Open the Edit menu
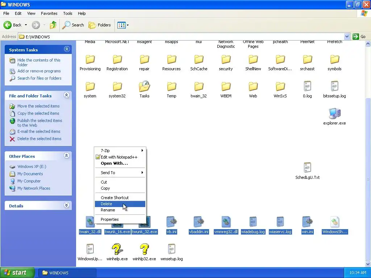Image resolution: width=371 pixels, height=278 pixels. (18, 13)
